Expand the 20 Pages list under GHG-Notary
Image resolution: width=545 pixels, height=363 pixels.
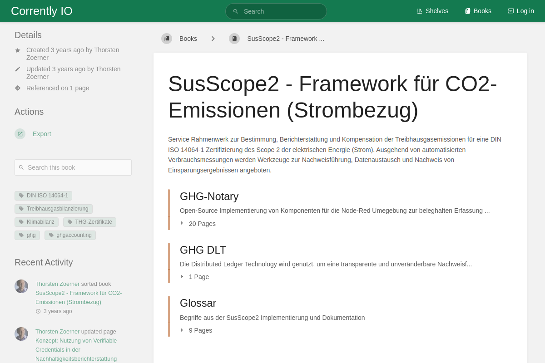pyautogui.click(x=198, y=224)
